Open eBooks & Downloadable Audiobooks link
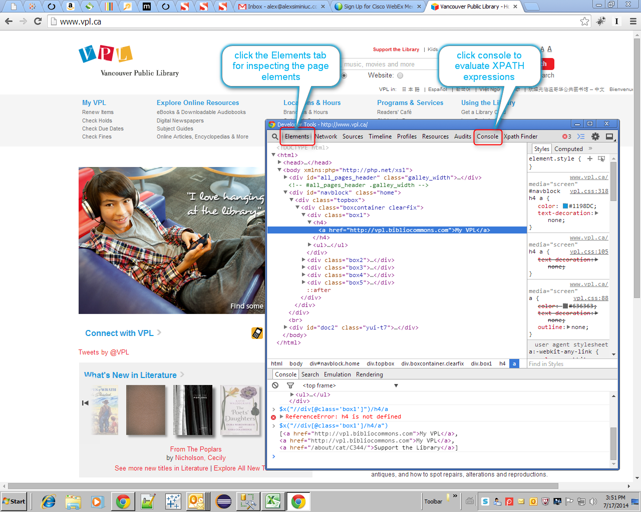This screenshot has height=512, width=641. coord(201,112)
